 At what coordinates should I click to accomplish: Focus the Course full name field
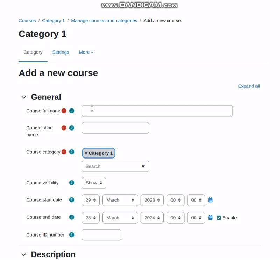point(157,111)
